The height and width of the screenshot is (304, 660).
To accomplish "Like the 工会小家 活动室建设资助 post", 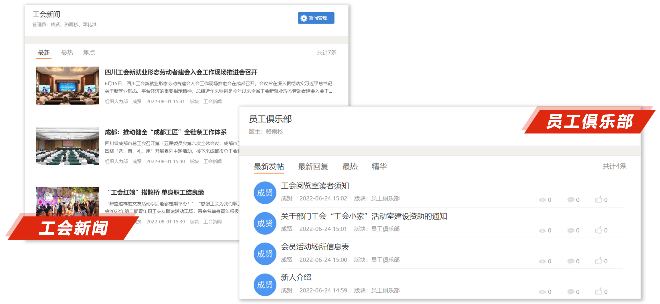I will pos(599,230).
